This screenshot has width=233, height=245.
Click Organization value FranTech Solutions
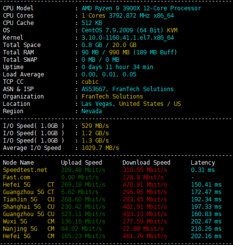coord(112,97)
